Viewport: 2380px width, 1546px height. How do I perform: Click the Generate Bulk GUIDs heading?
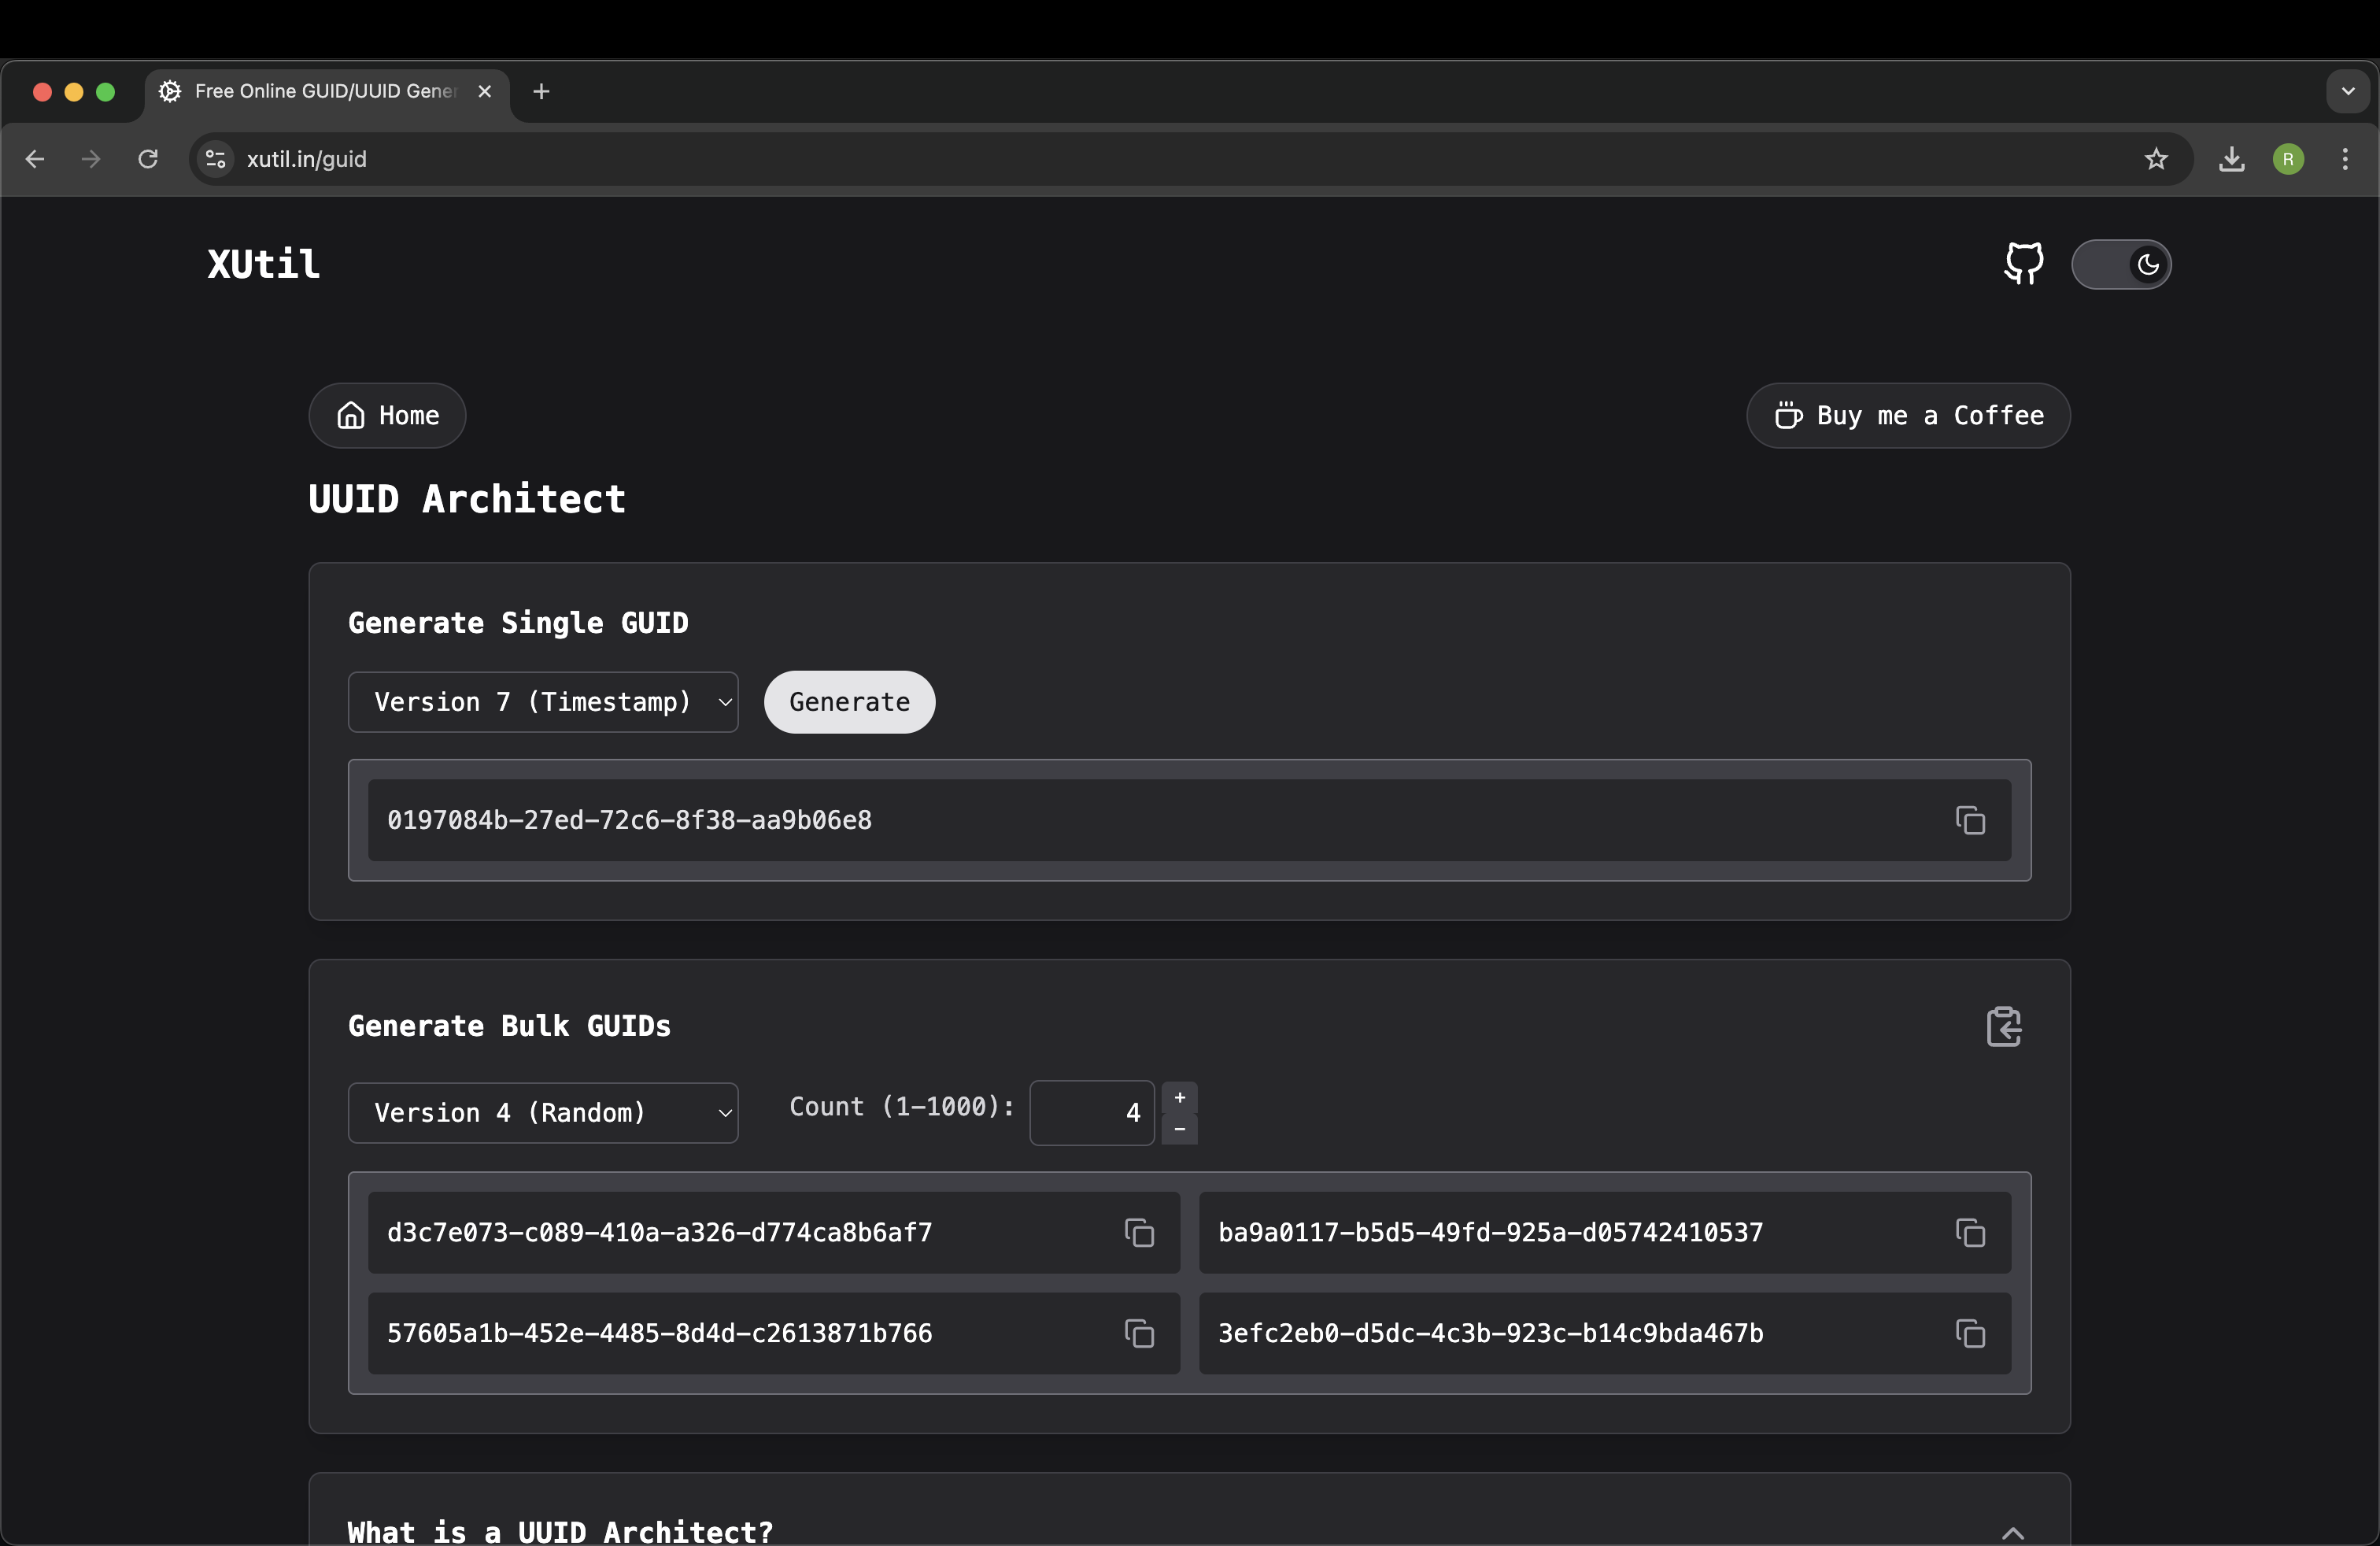coord(509,1026)
